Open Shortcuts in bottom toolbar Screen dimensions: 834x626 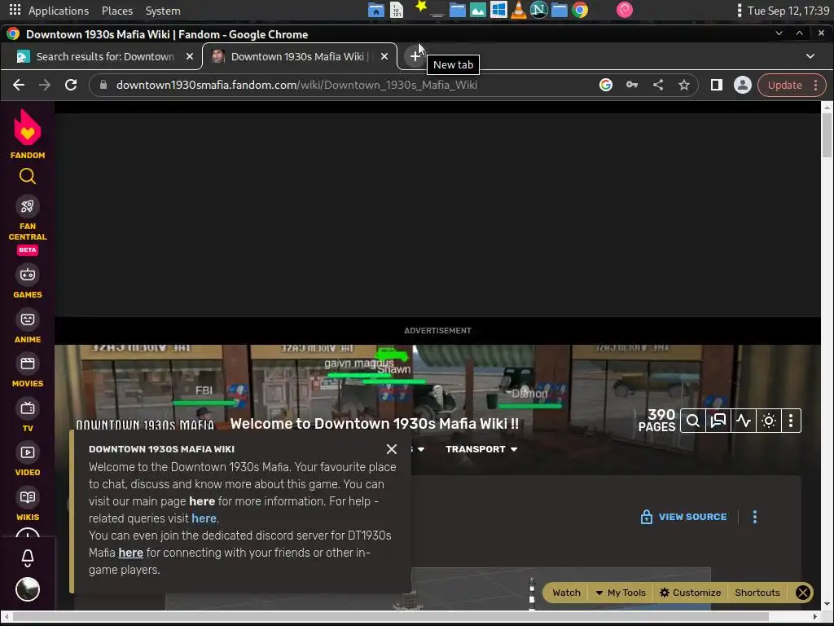(757, 593)
